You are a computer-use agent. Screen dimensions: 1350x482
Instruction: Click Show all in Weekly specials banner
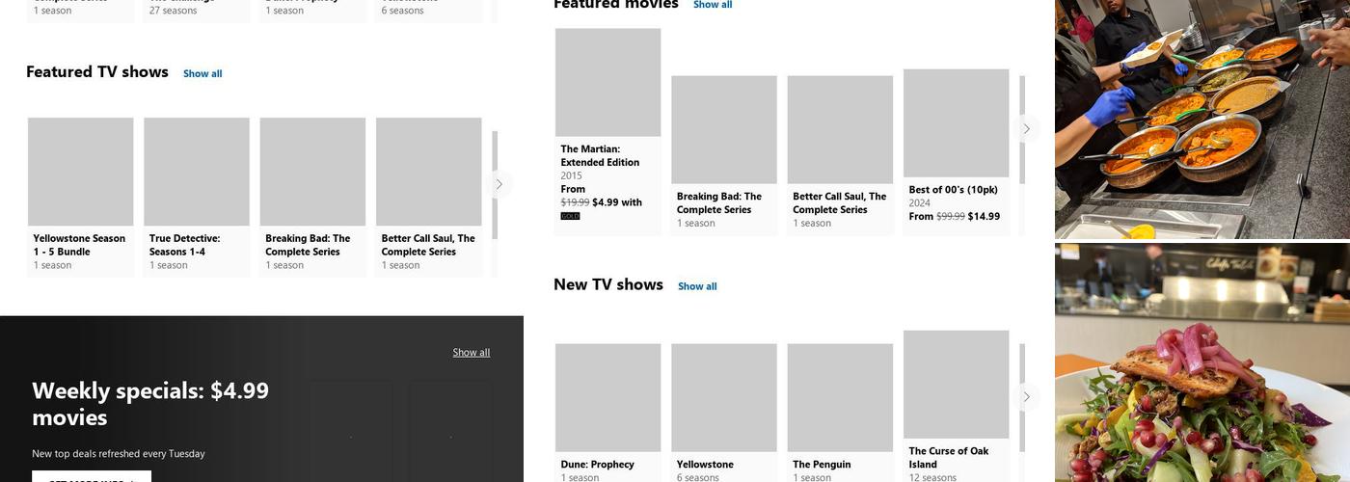471,353
